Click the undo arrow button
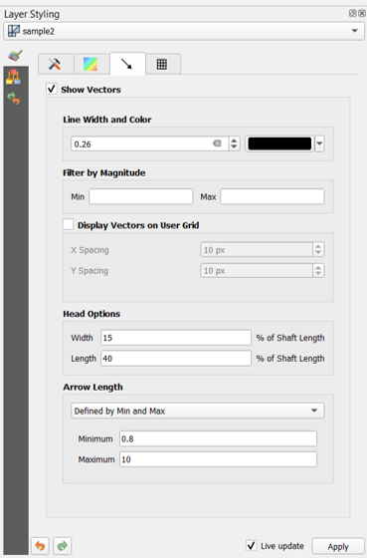The image size is (367, 558). coord(40,546)
